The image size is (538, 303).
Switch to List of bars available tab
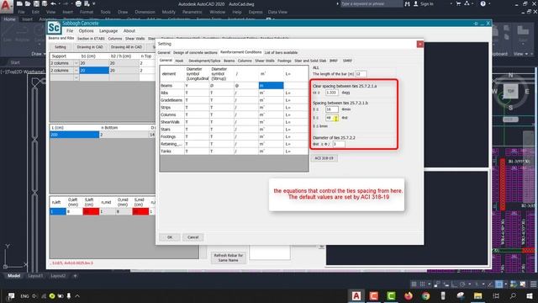click(x=281, y=52)
